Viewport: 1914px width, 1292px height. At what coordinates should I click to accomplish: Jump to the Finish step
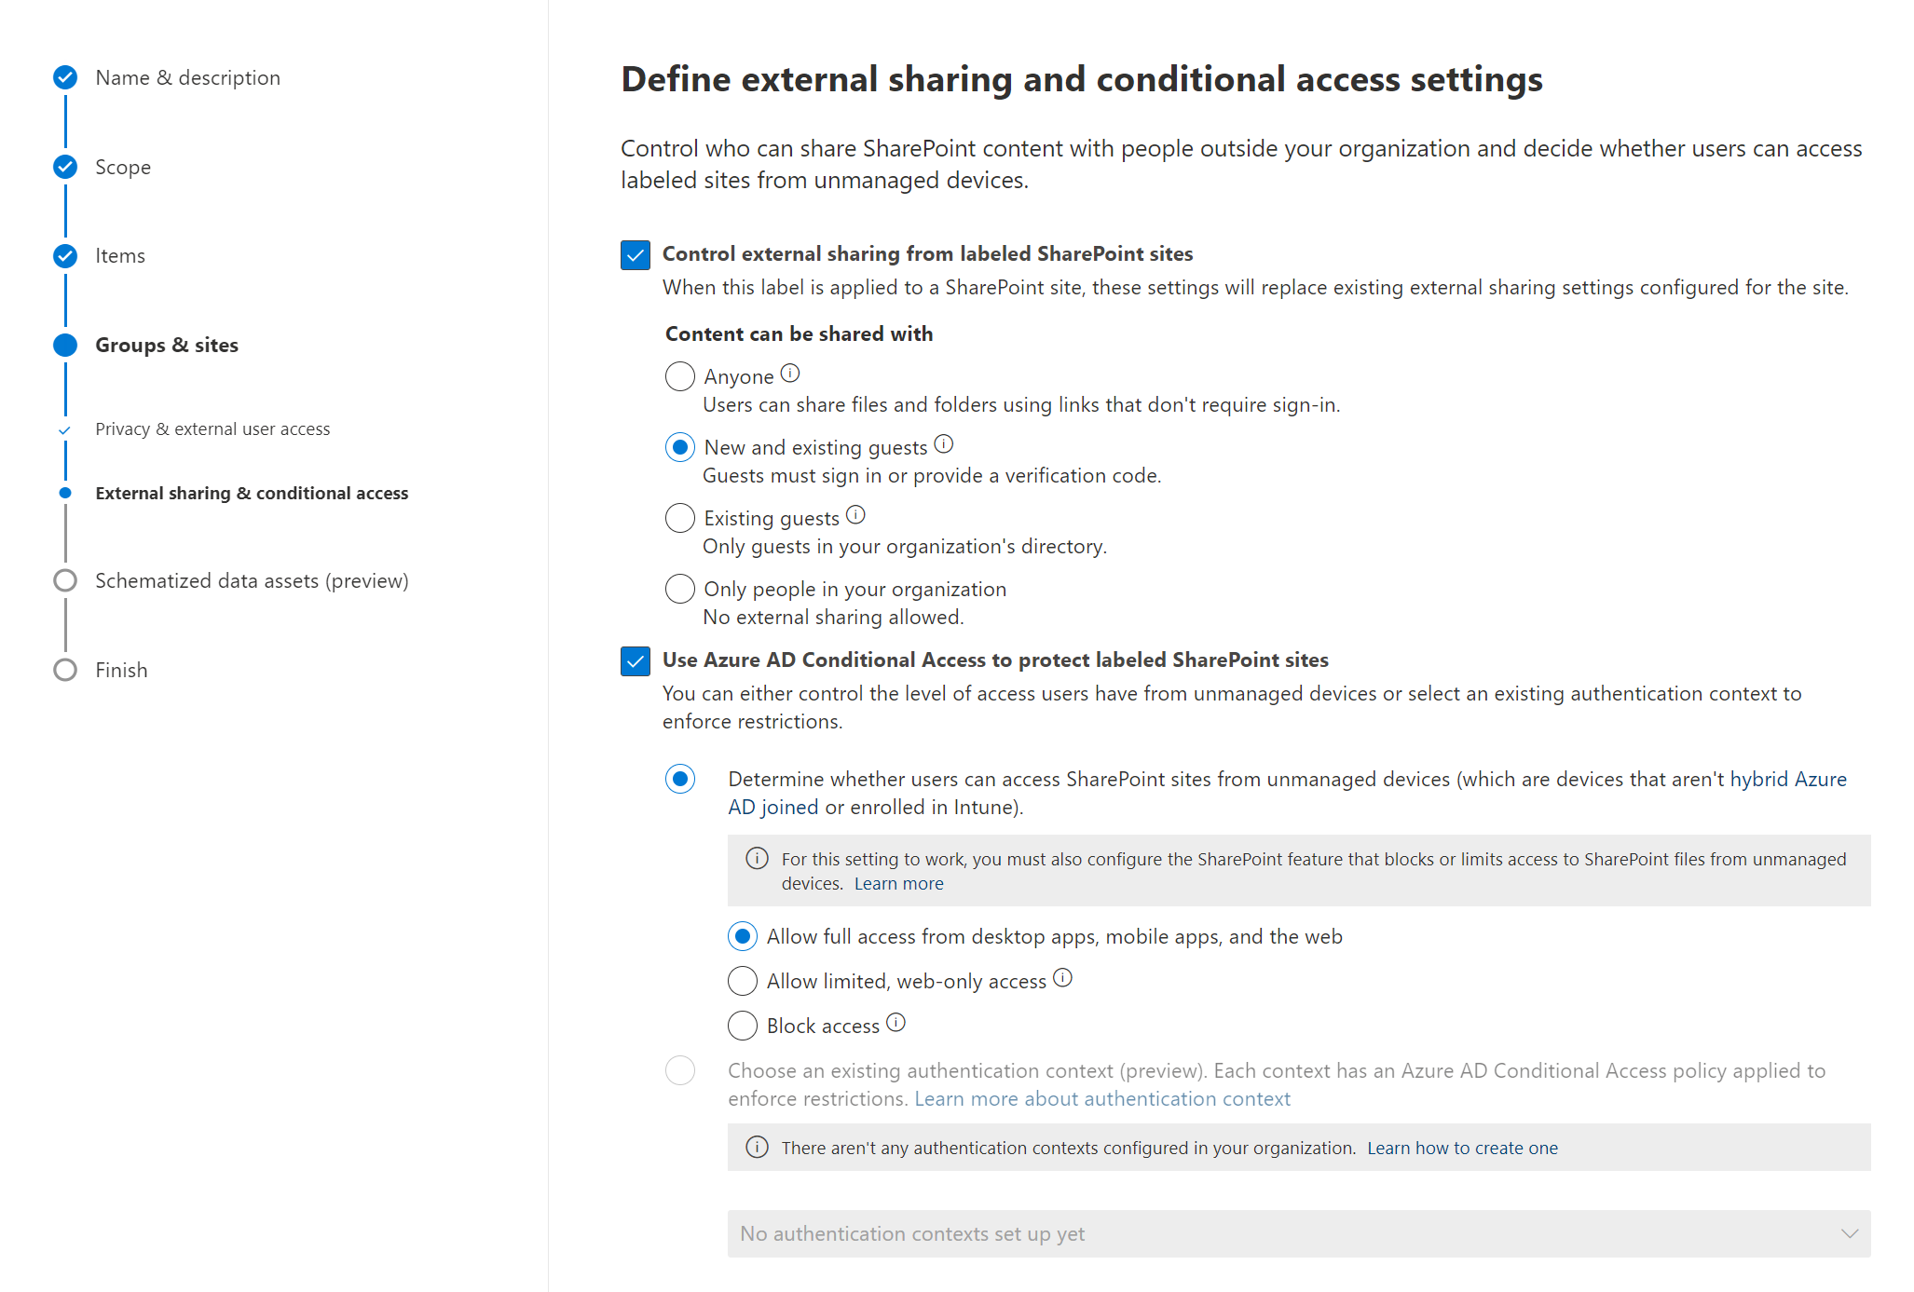[121, 671]
